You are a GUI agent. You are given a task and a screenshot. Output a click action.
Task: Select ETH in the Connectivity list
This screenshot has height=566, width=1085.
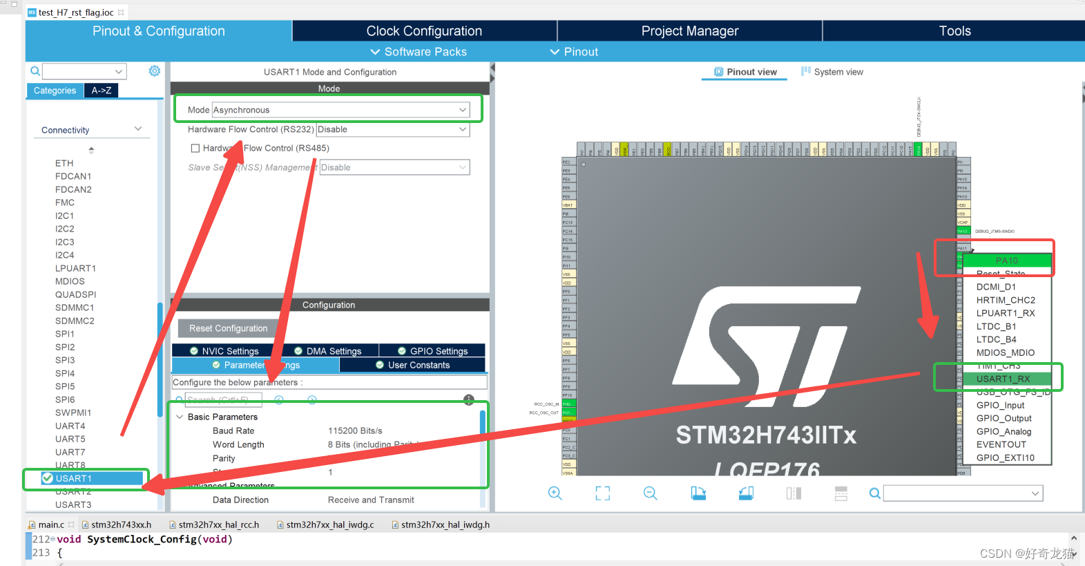point(64,163)
